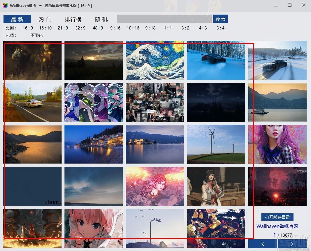311x251 pixels.
Task: Filter by 9:16 ratio
Action: 115,28
